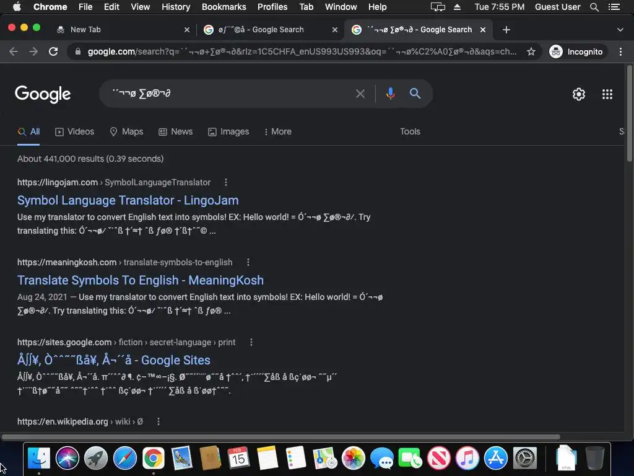
Task: Open the Calendar app in the dock
Action: coord(238,459)
